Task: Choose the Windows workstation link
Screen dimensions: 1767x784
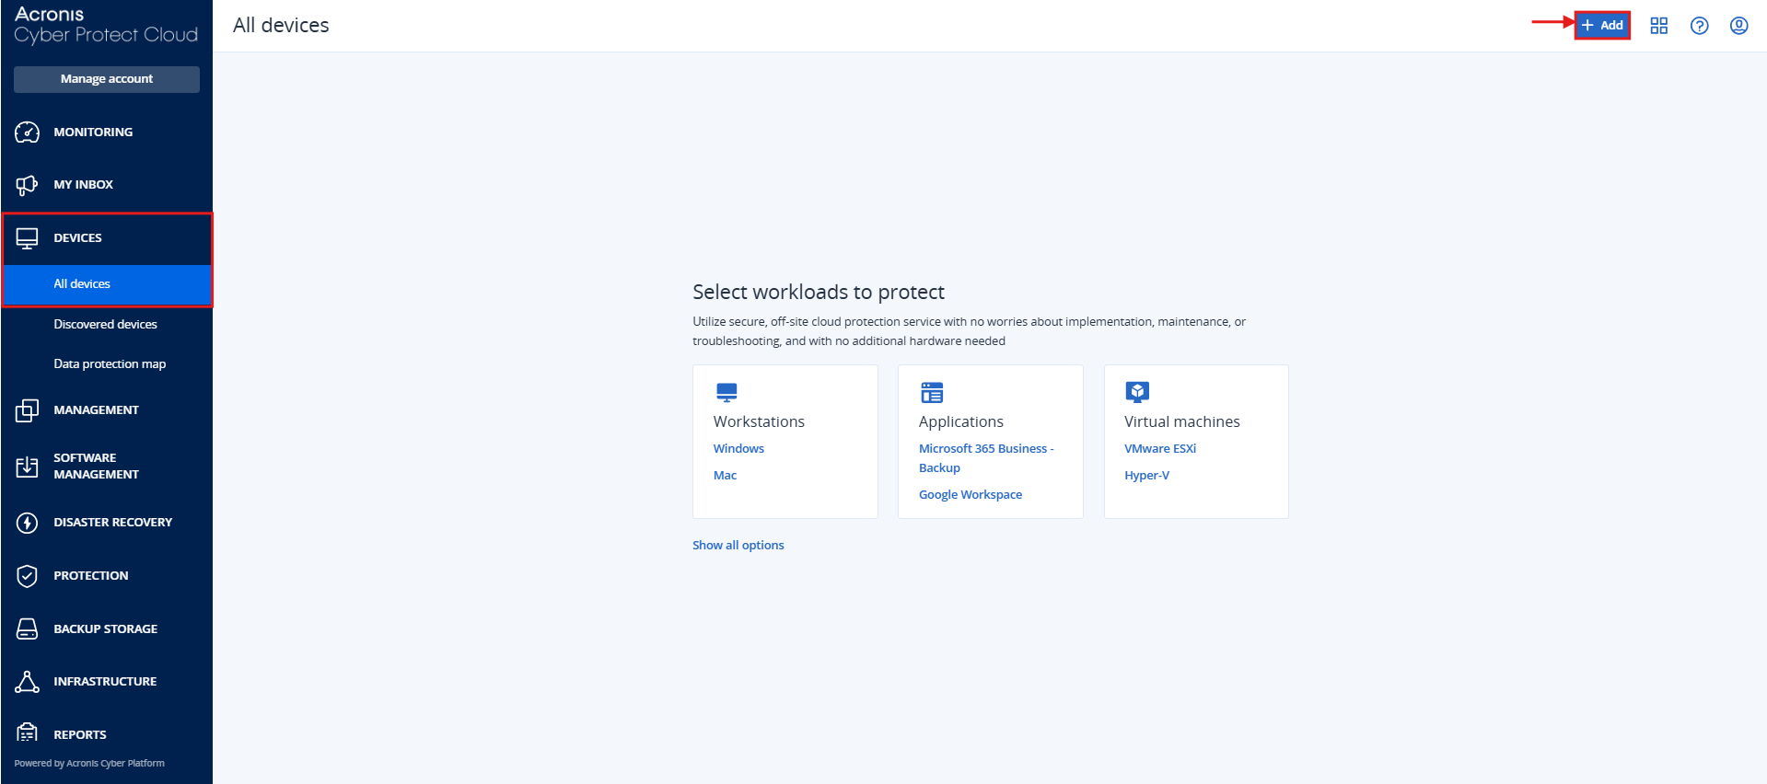Action: click(x=738, y=449)
